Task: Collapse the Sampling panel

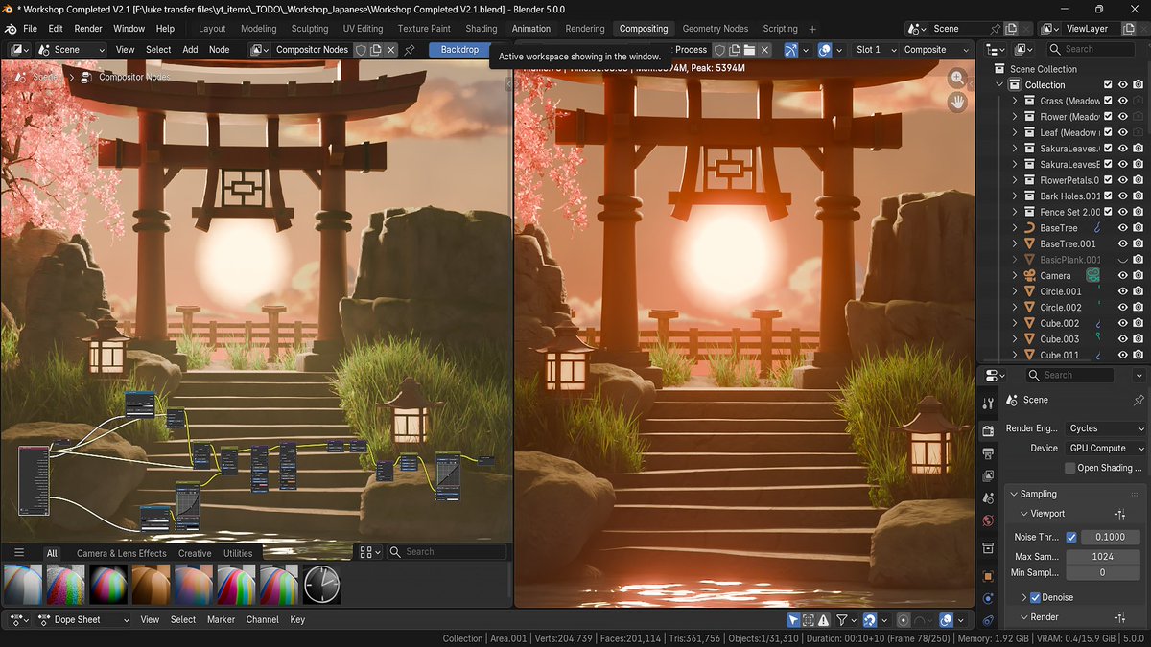Action: click(x=1015, y=494)
